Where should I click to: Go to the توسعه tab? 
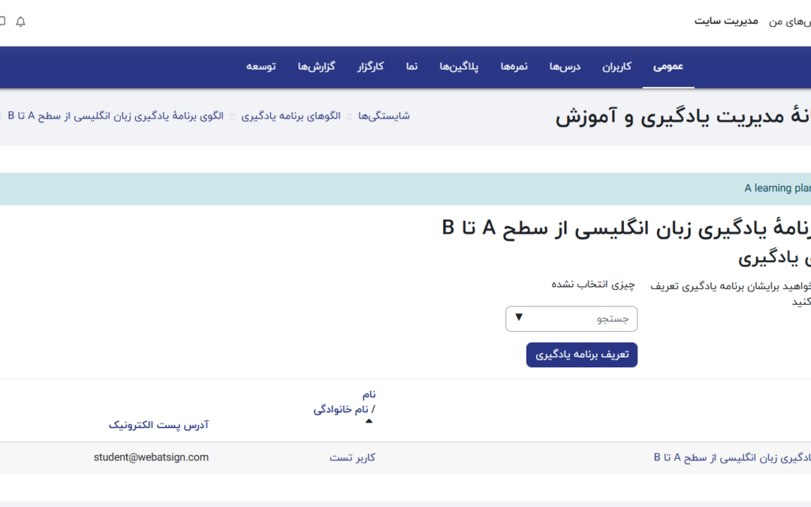[x=261, y=67]
